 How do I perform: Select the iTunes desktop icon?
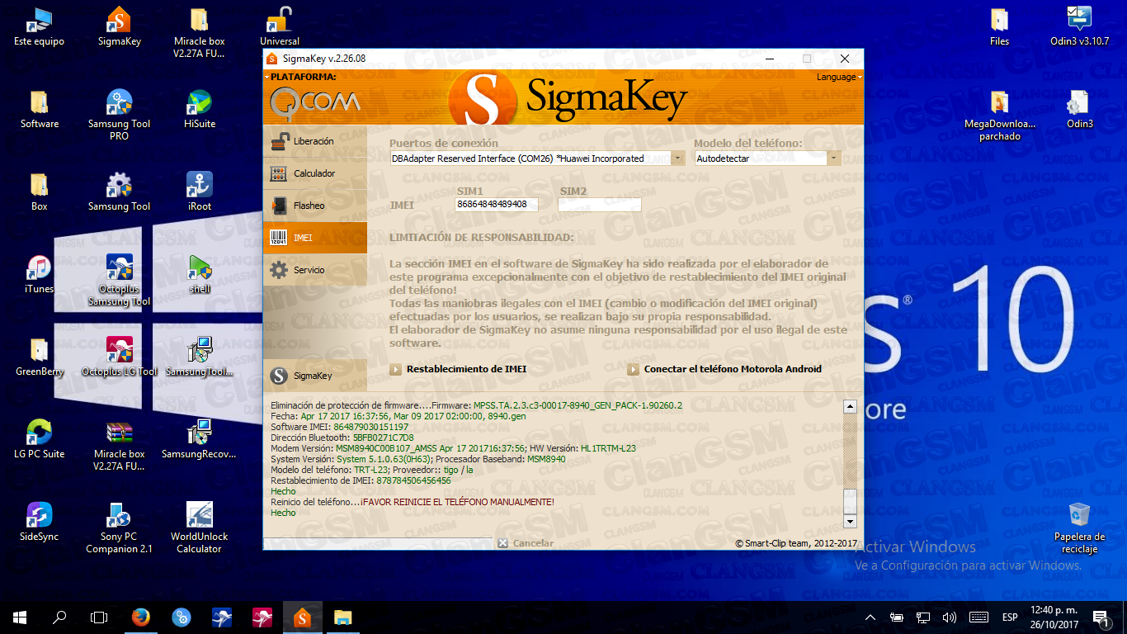point(39,274)
